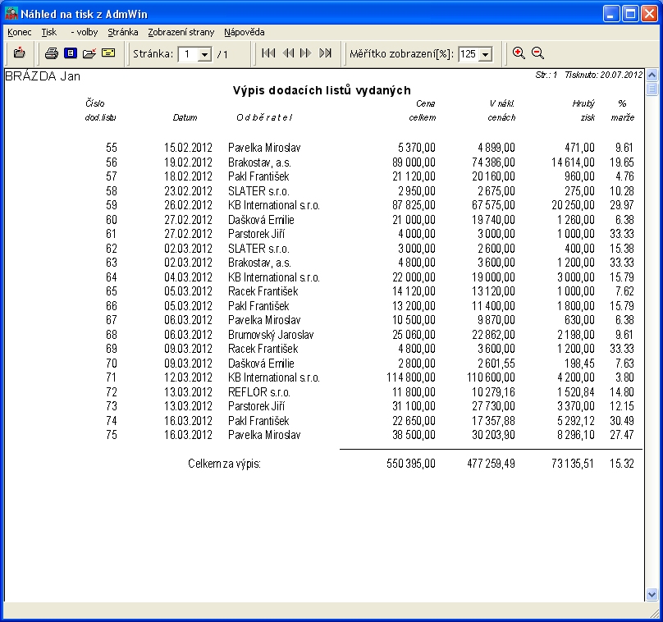This screenshot has width=663, height=622.
Task: Click the date 04.03.2012
Action: (x=188, y=277)
